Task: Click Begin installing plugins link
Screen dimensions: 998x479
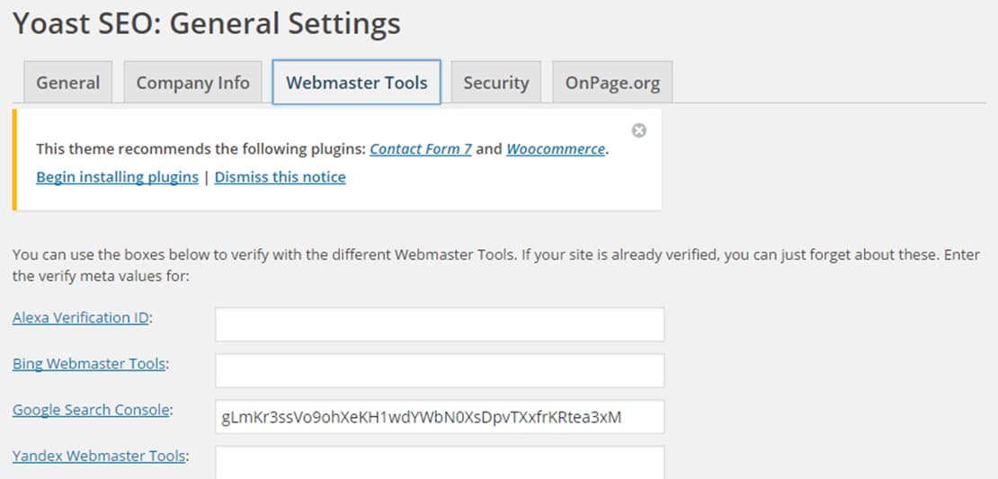Action: pyautogui.click(x=117, y=177)
